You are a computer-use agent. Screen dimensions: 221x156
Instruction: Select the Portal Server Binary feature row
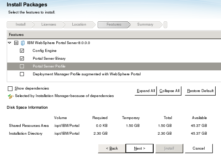[x=114, y=59]
